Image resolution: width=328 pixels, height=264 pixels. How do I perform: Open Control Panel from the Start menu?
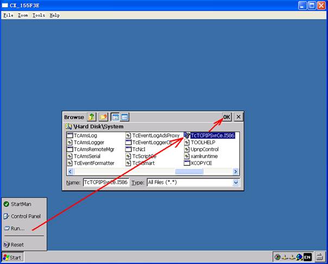click(x=26, y=216)
